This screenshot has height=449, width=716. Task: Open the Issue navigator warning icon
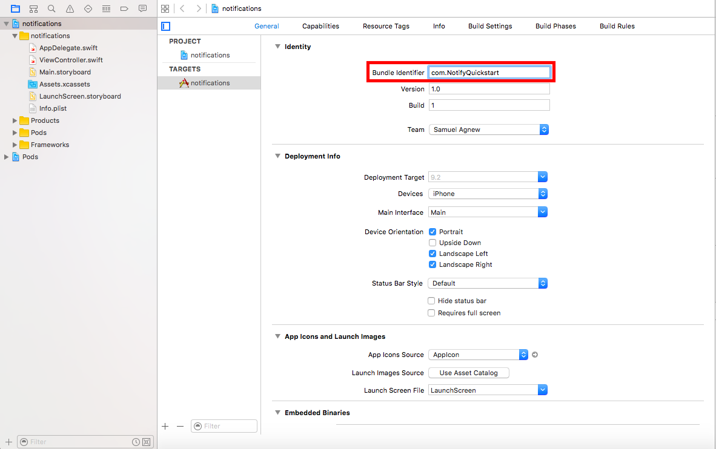click(x=70, y=8)
